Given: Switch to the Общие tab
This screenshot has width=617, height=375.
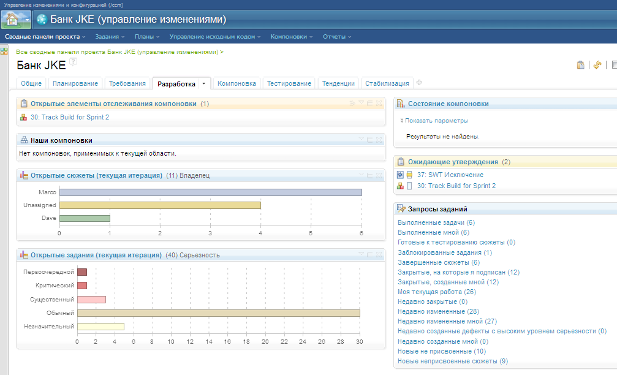Looking at the screenshot, I should click(x=31, y=83).
